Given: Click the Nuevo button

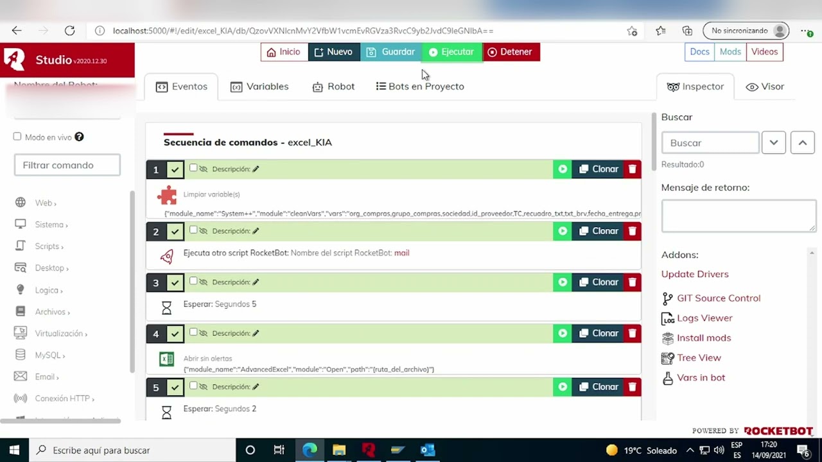Looking at the screenshot, I should point(333,52).
